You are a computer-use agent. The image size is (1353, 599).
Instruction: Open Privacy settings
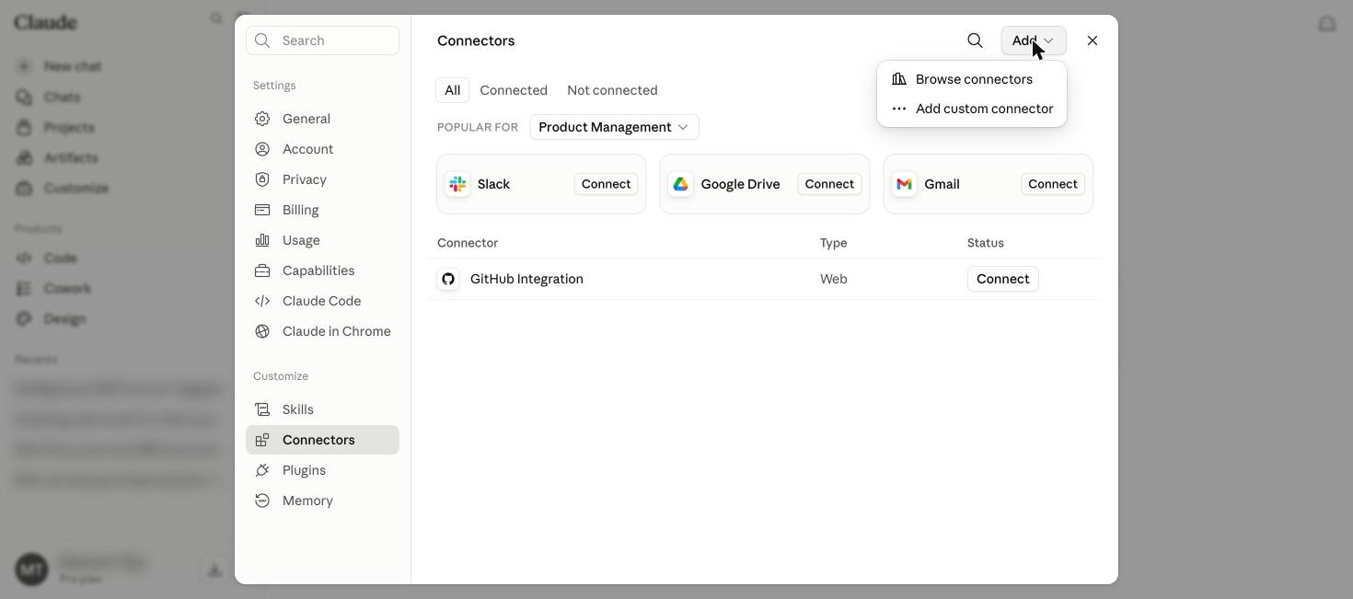coord(322,179)
